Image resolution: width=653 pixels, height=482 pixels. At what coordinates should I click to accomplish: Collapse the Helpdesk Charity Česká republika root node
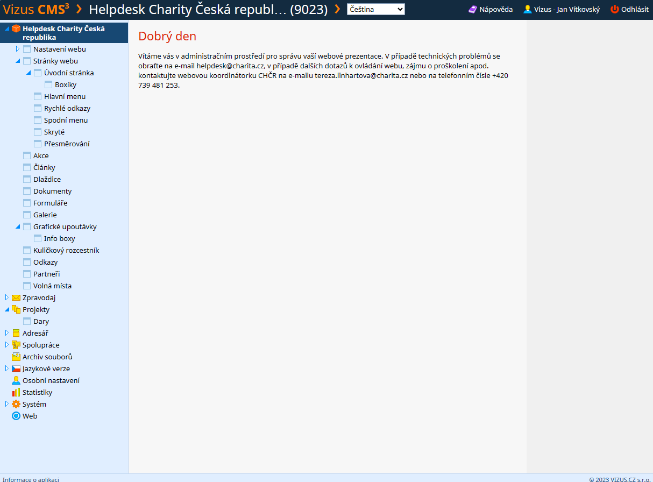tap(7, 29)
